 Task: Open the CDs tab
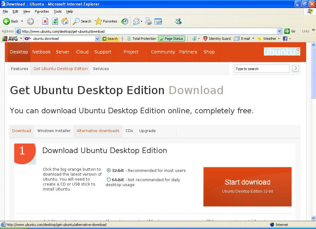click(x=129, y=131)
